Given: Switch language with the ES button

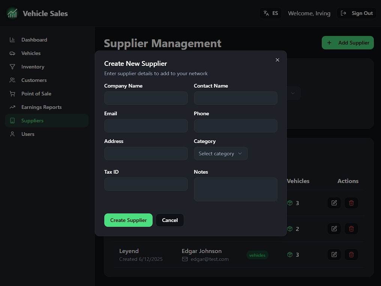Looking at the screenshot, I should coord(270,13).
